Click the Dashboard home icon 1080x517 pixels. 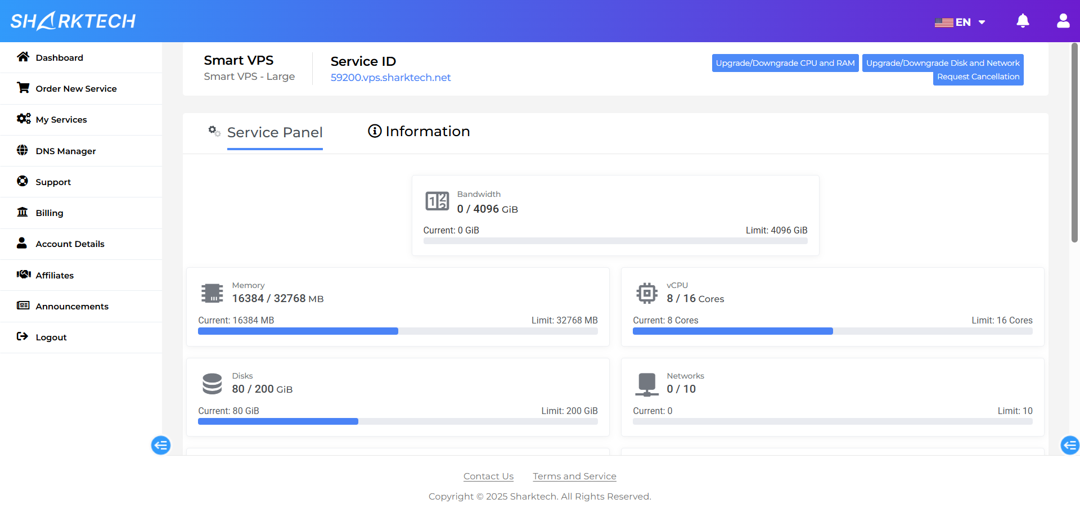tap(23, 57)
